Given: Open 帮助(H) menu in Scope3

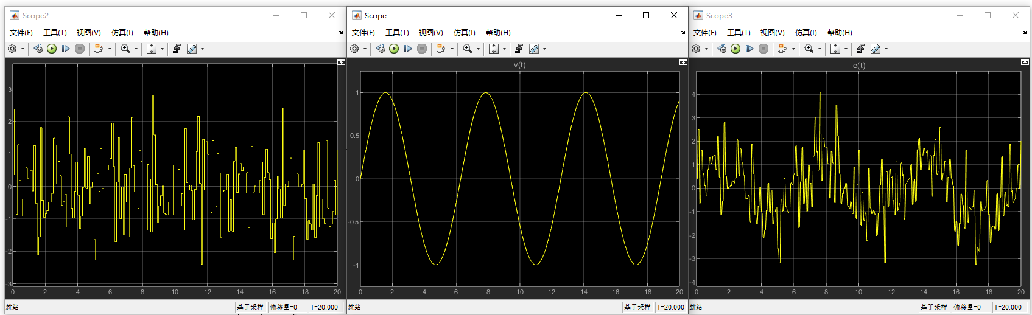Looking at the screenshot, I should pos(840,33).
